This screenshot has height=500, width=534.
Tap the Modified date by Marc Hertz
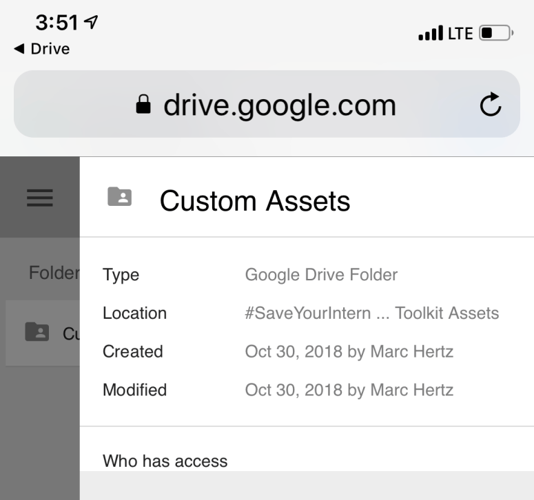(349, 390)
